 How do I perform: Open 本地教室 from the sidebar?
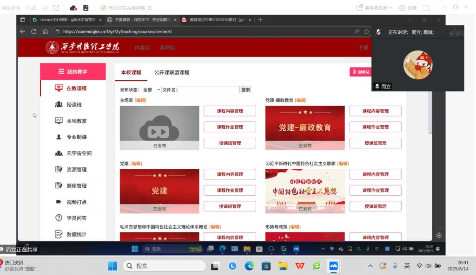[76, 121]
